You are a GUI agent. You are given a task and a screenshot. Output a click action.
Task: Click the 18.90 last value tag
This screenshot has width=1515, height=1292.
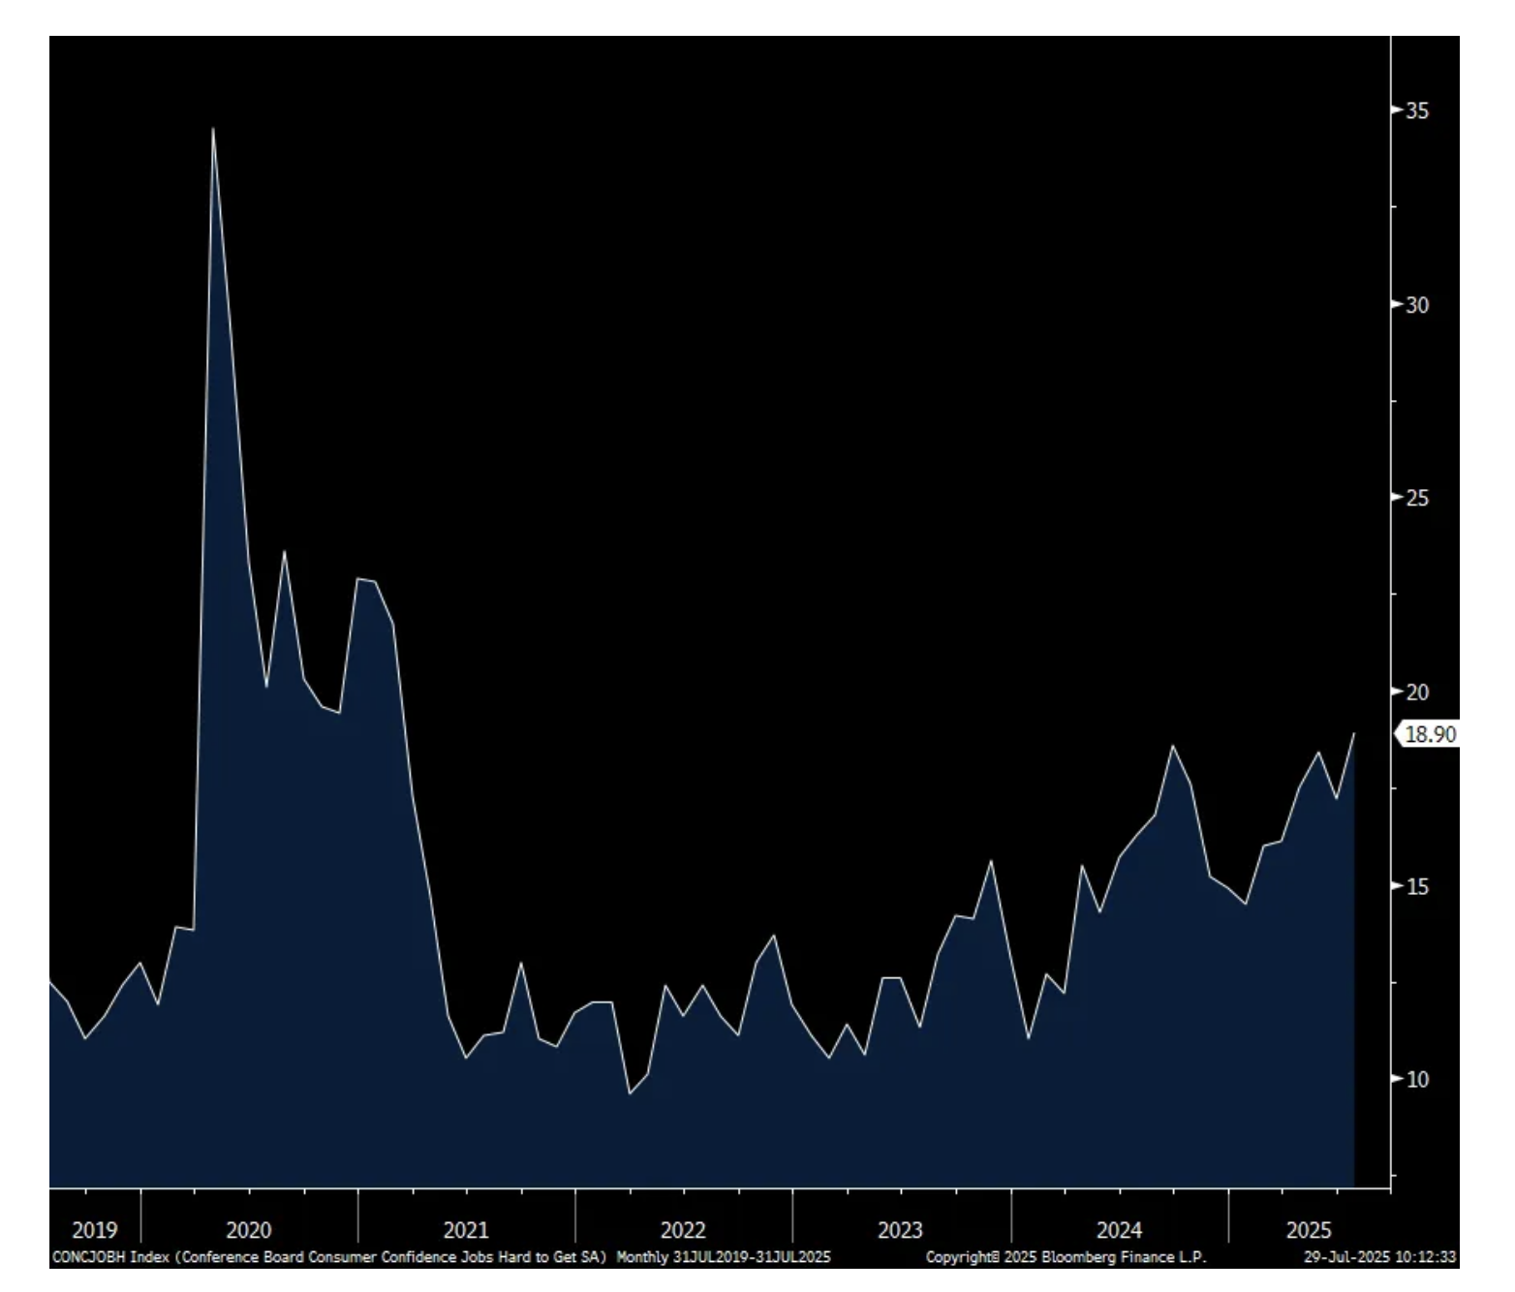1429,734
